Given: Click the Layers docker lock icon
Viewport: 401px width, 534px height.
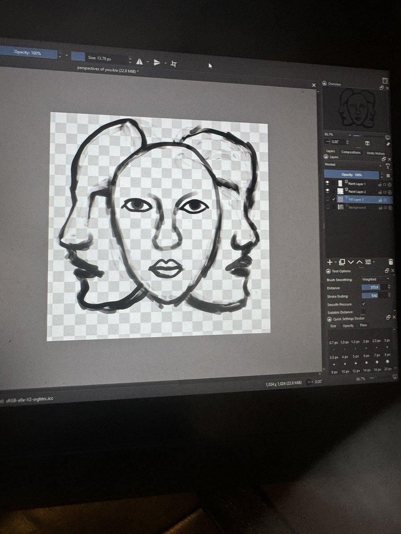Looking at the screenshot, I should click(x=326, y=157).
